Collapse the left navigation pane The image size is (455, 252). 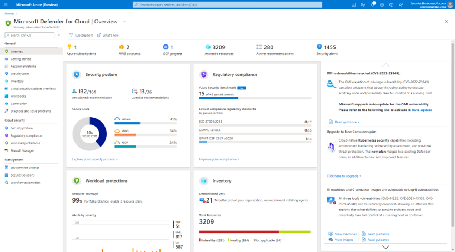tap(59, 35)
